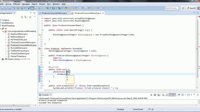Click the Console view tab
Image resolution: width=200 pixels, height=112 pixels.
pos(45,95)
